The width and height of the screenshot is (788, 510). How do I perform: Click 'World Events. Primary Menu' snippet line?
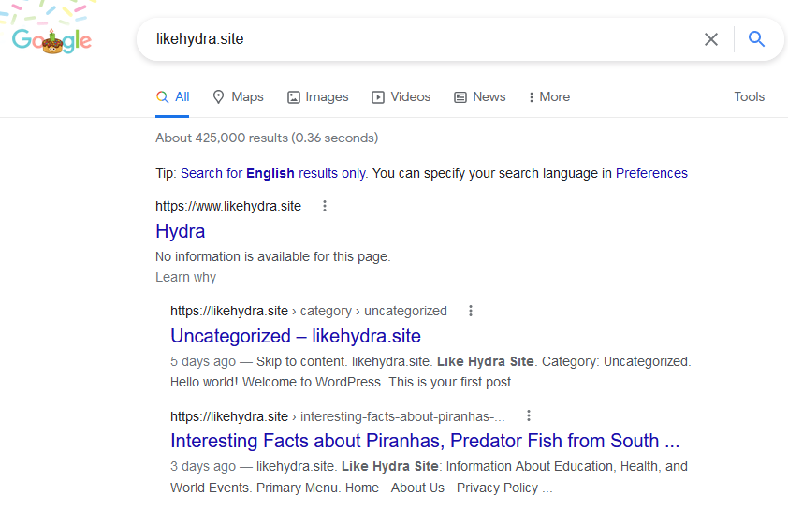(361, 488)
